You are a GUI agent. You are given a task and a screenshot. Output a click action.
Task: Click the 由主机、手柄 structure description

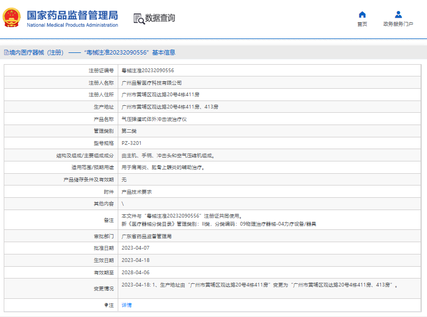[x=168, y=156]
